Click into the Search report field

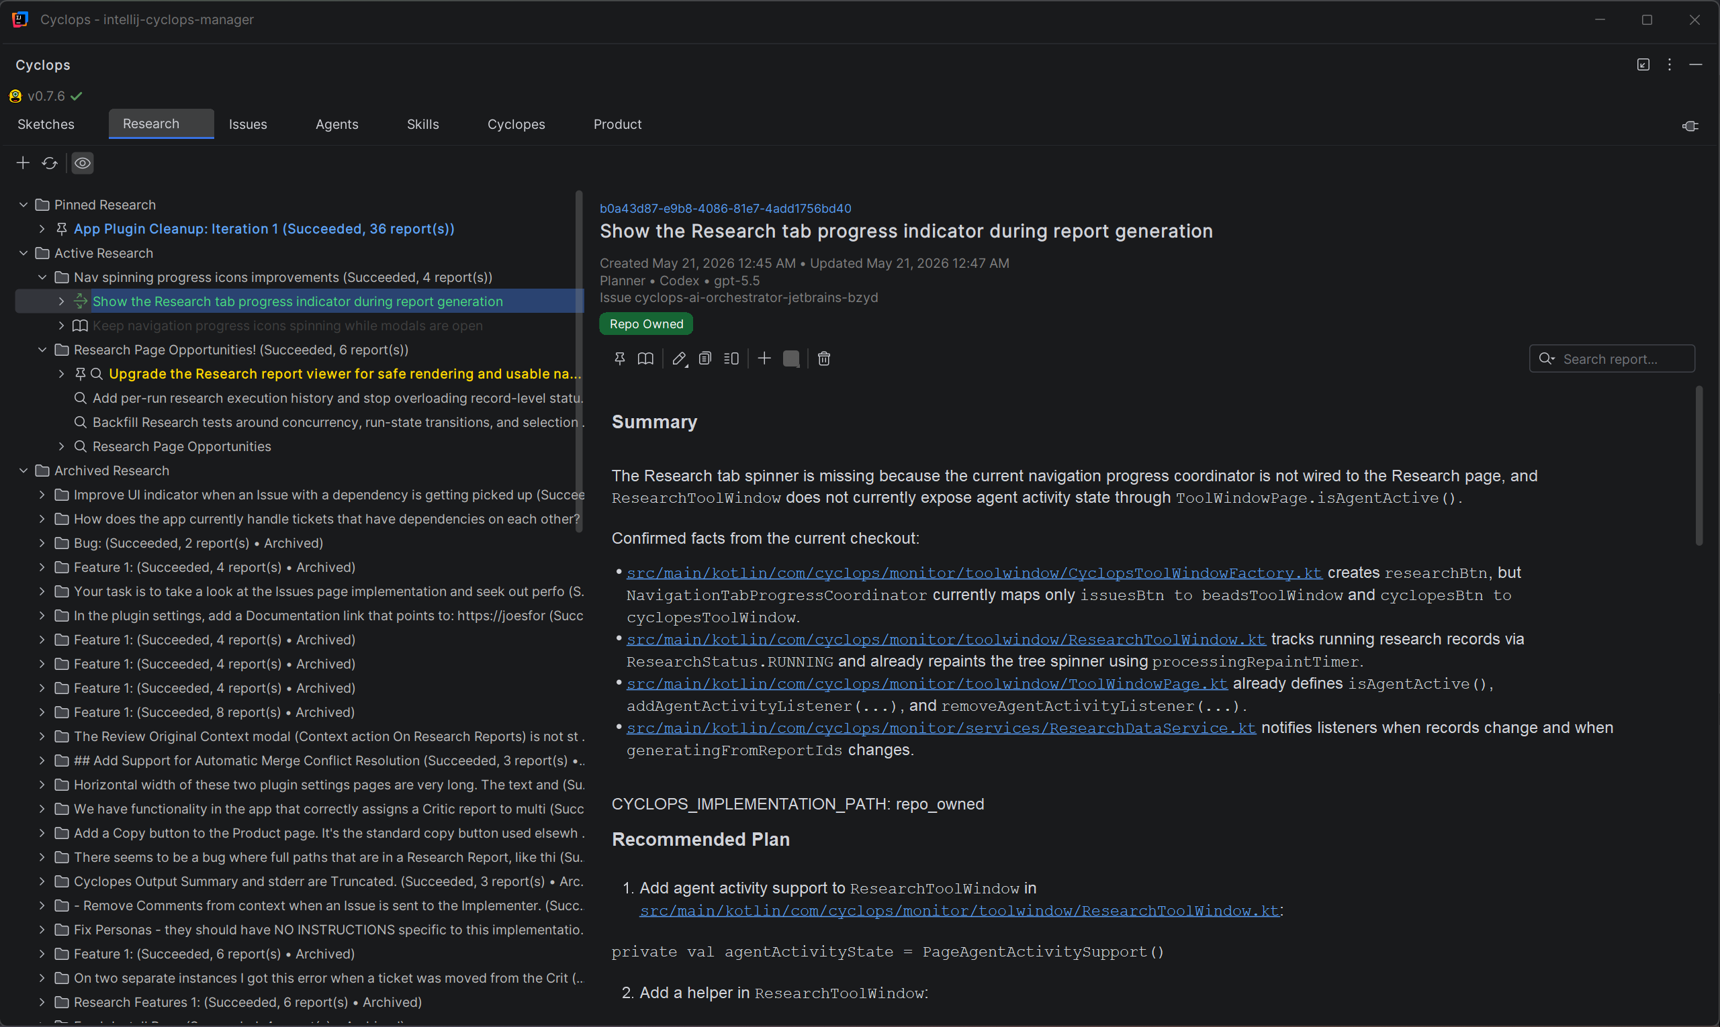(1612, 358)
